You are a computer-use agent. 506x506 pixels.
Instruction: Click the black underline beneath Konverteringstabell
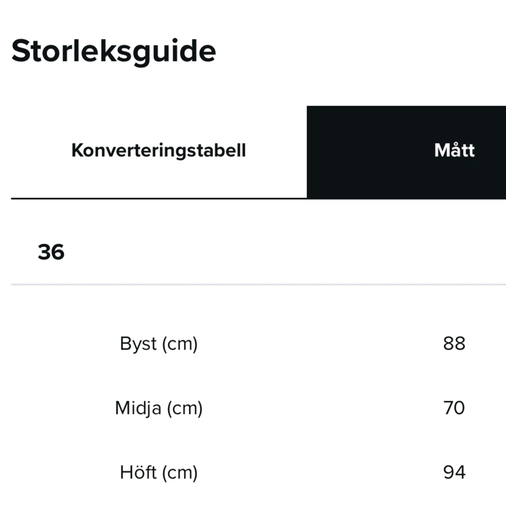coord(158,198)
